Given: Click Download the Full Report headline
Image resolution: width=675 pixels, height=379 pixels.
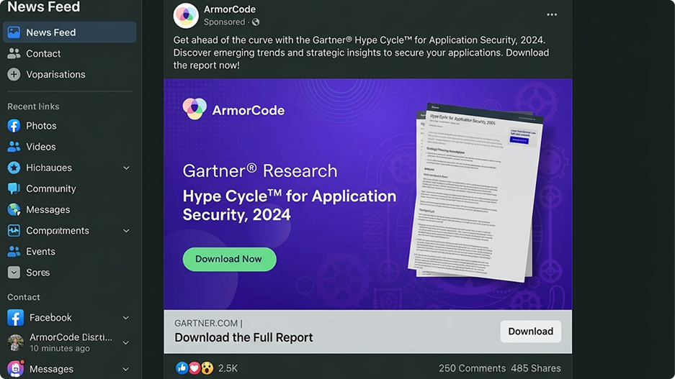Looking at the screenshot, I should (243, 337).
